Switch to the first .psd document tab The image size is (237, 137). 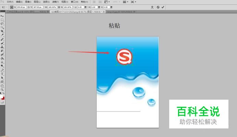[27, 12]
